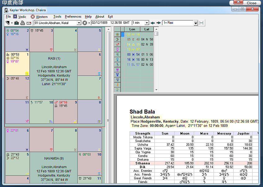This screenshot has height=187, width=263.
Task: Click the Jupiter glyph in planet list
Action: (117, 54)
